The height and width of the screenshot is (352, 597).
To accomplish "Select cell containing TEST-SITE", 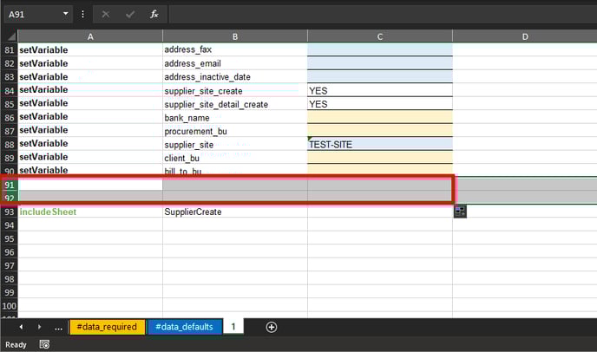I will (x=380, y=144).
